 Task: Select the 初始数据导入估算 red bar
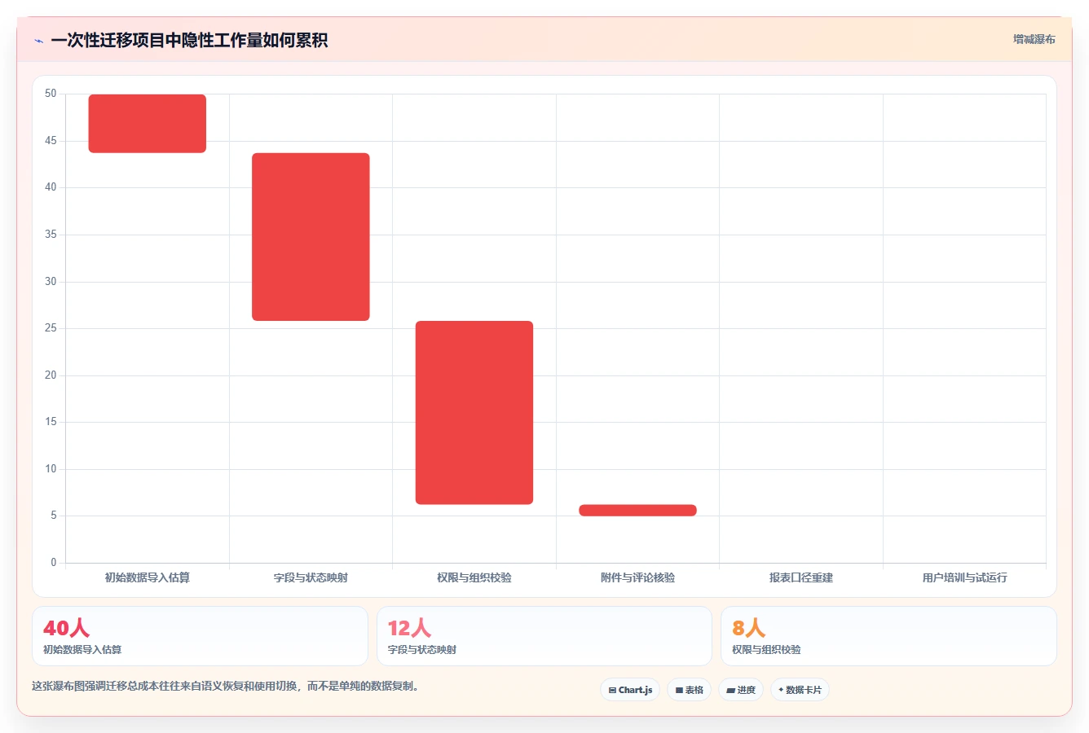[148, 124]
